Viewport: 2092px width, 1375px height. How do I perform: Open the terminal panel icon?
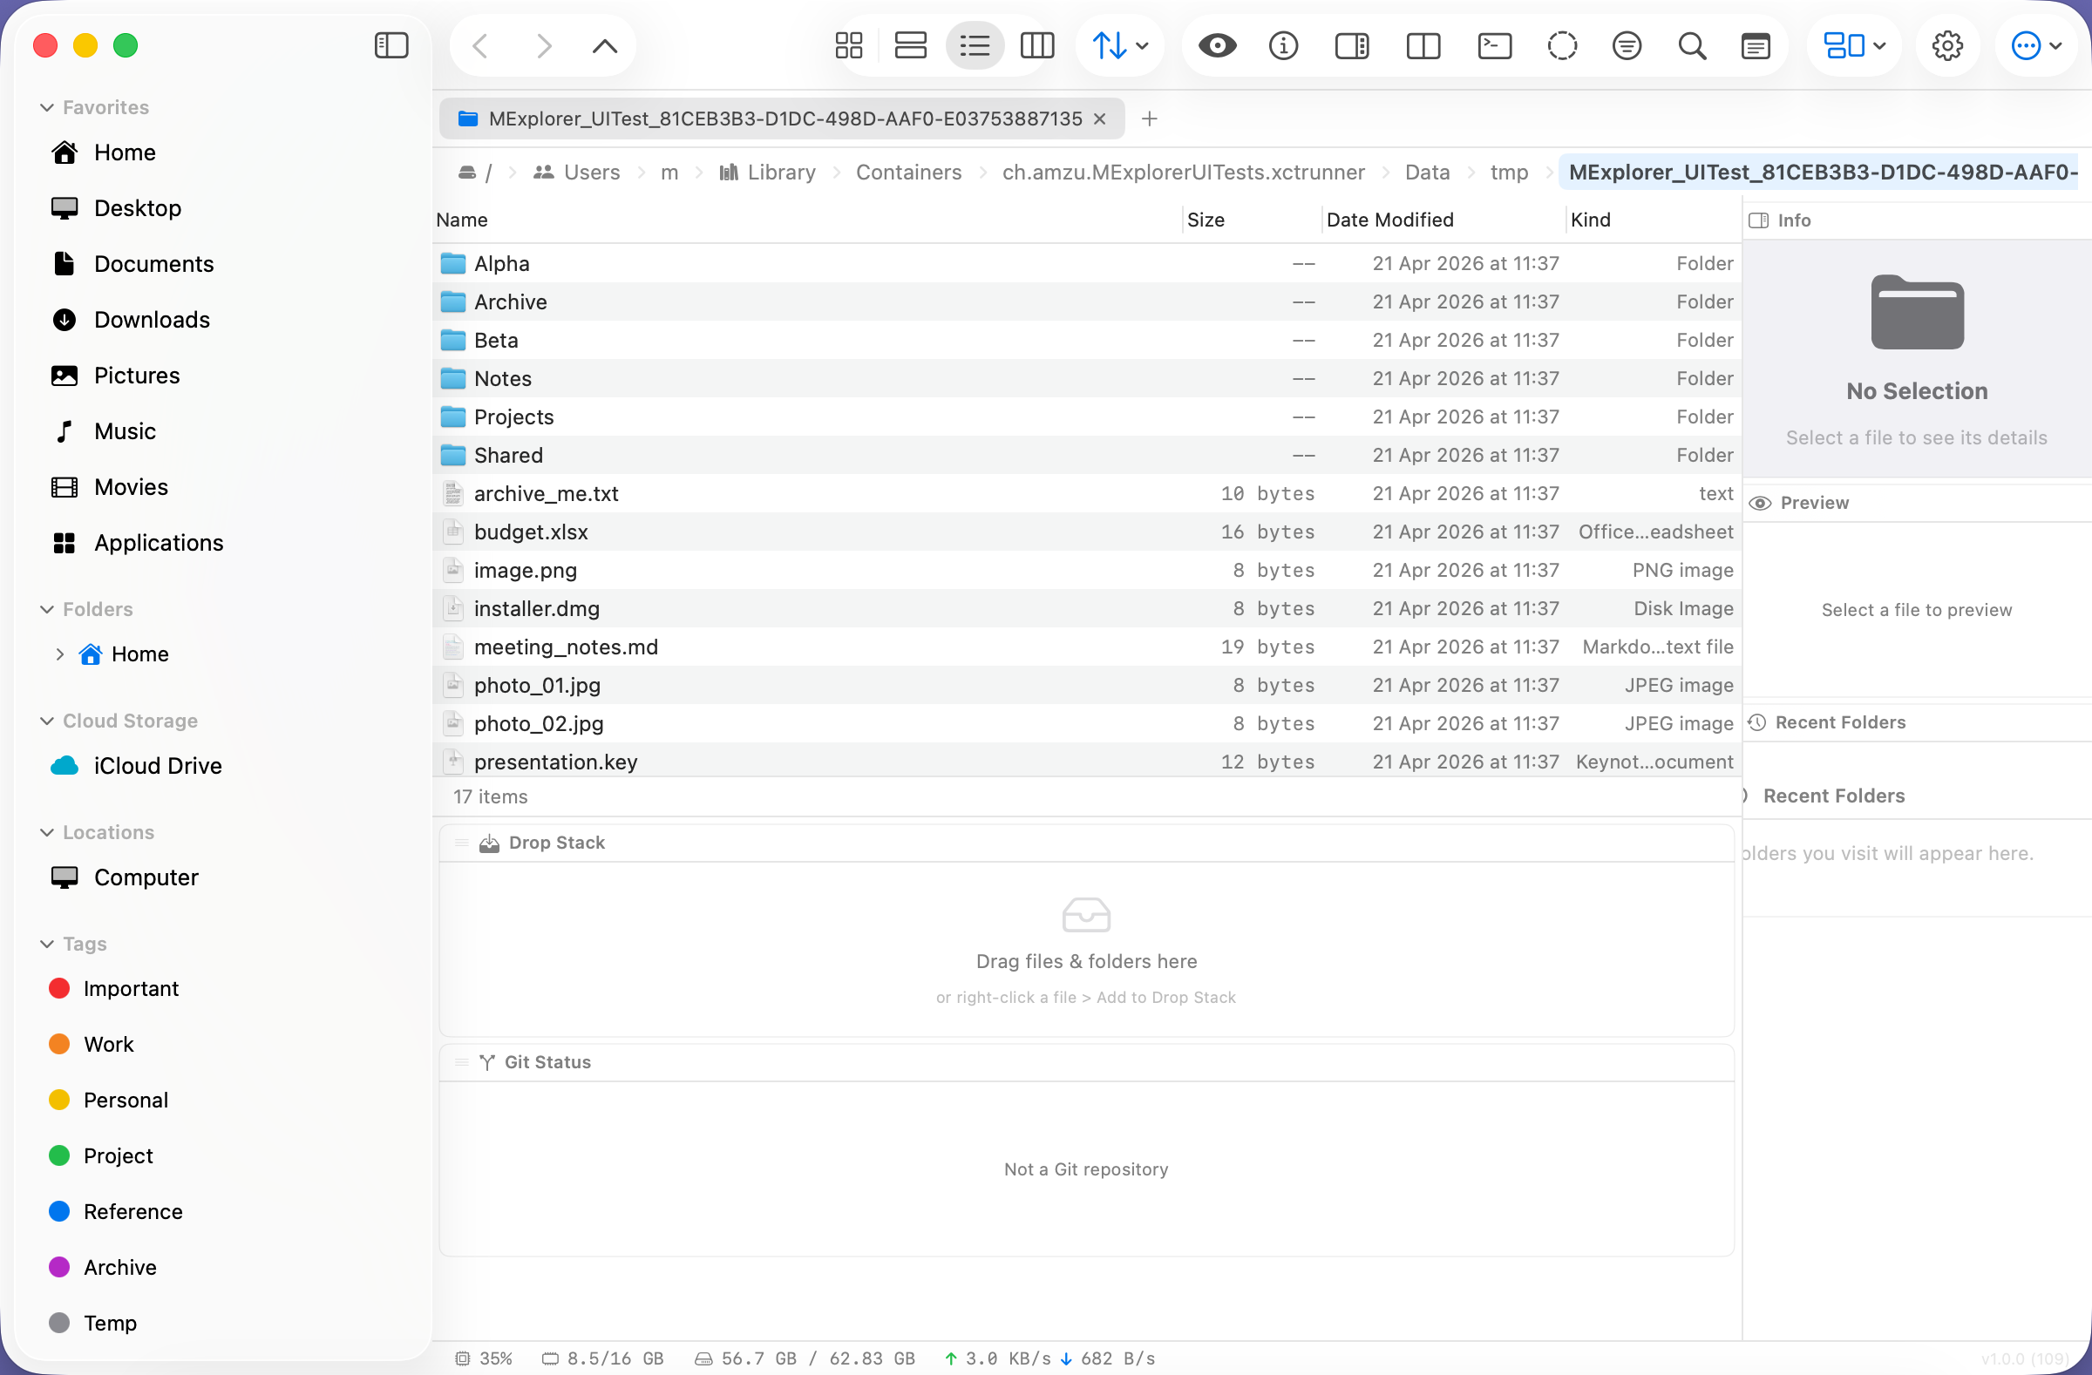tap(1494, 44)
